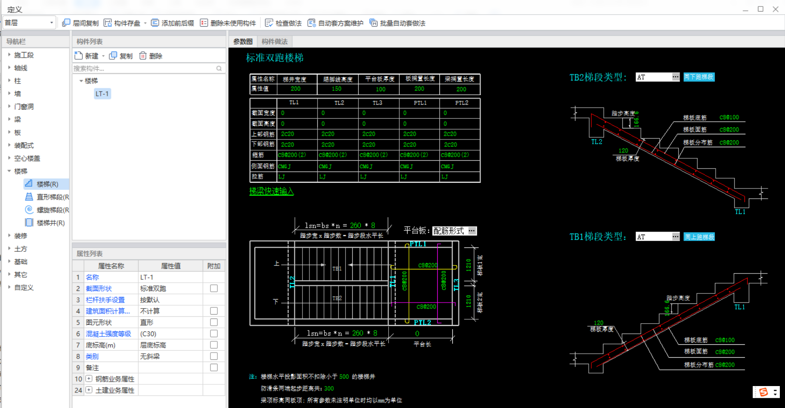Tick the 混凝土强度等级 附加 checkbox

214,334
